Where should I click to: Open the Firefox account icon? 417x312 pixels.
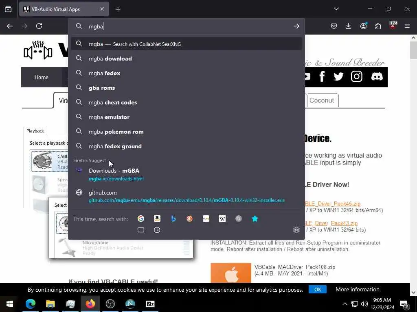pyautogui.click(x=363, y=26)
